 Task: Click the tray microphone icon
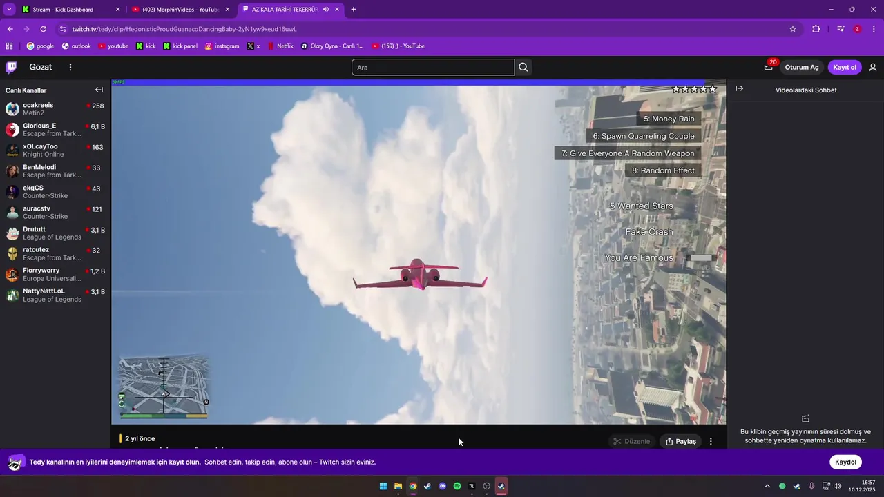811,486
